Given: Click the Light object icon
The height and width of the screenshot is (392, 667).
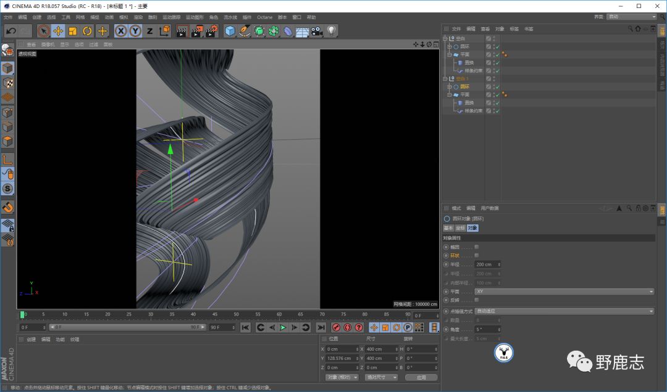Looking at the screenshot, I should point(332,31).
